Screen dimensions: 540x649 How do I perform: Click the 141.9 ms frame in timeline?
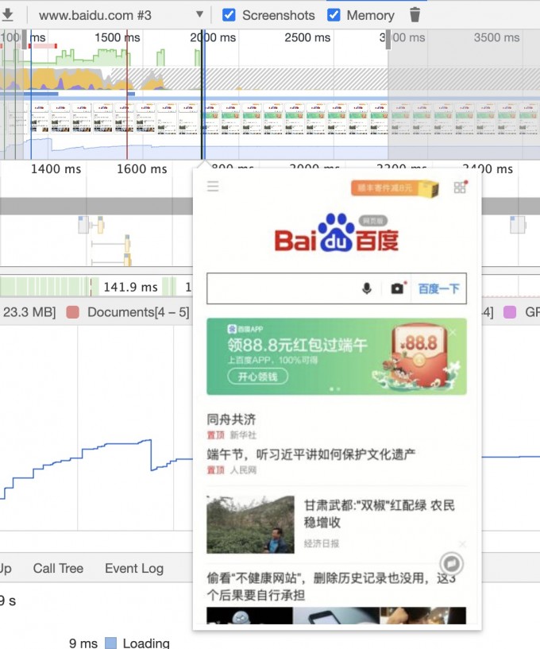[130, 287]
